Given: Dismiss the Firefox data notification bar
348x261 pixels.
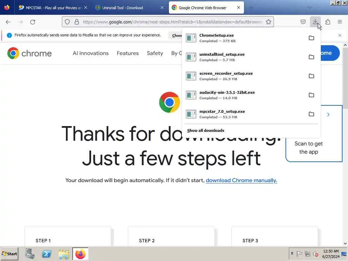Looking at the screenshot, I should click(340, 35).
